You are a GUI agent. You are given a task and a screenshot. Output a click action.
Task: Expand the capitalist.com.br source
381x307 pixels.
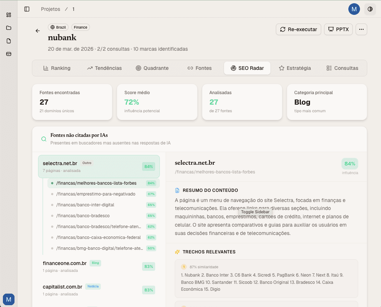click(99, 290)
